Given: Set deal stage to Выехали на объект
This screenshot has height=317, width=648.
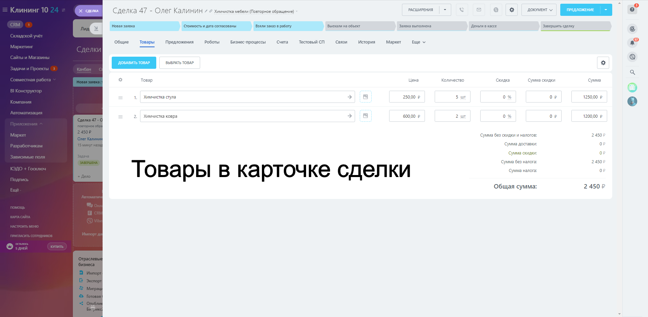Looking at the screenshot, I should pos(360,26).
